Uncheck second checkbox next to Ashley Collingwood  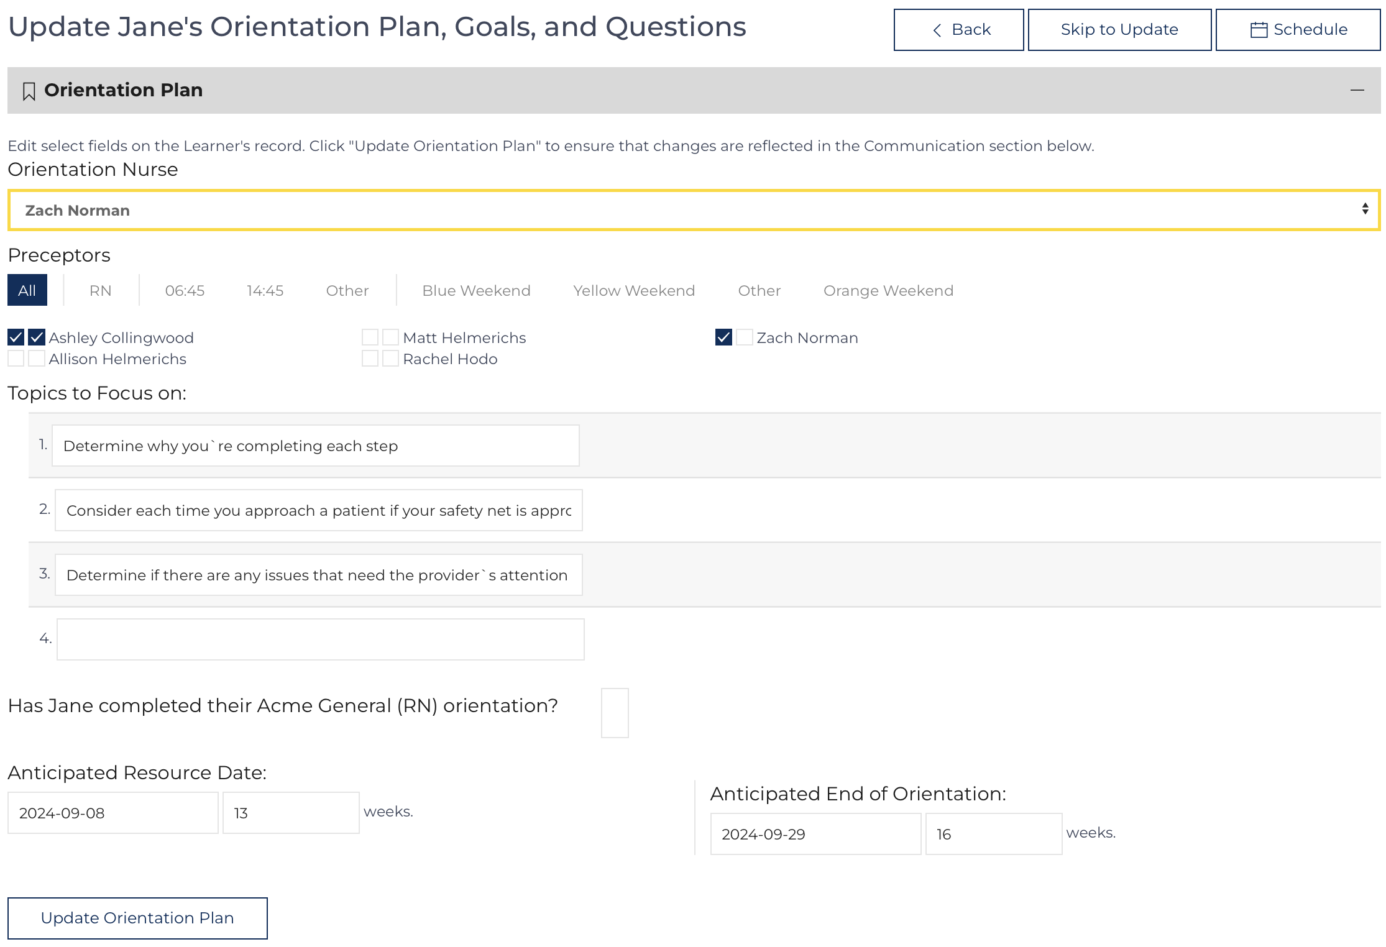[x=37, y=337]
